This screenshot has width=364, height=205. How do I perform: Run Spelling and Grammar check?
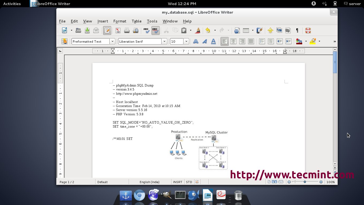click(x=146, y=30)
